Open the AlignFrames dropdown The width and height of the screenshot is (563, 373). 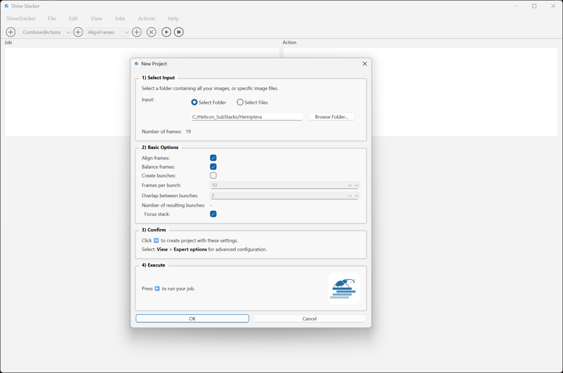click(108, 32)
